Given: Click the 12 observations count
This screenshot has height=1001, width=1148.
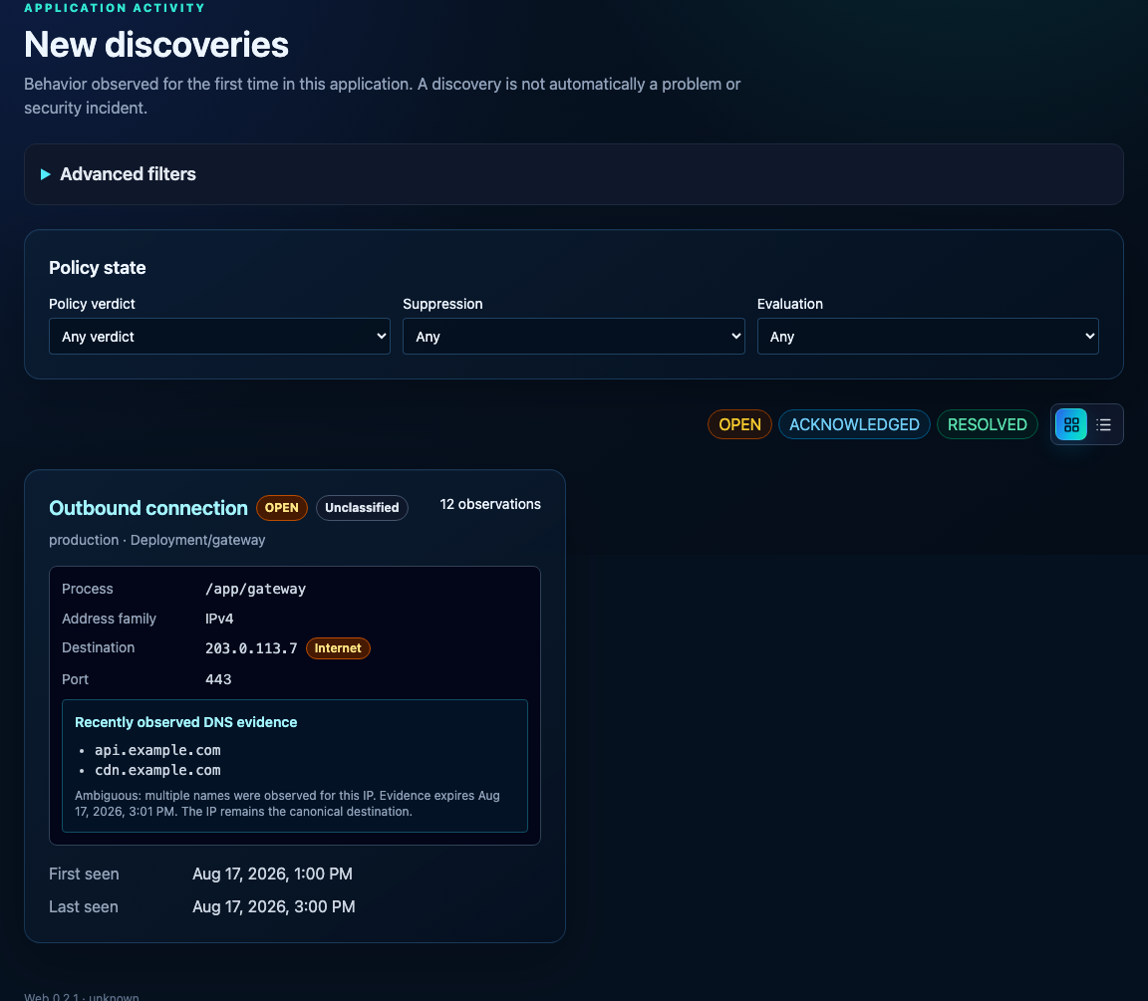Looking at the screenshot, I should (490, 504).
